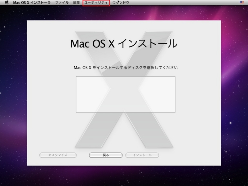Image resolution: width=248 pixels, height=186 pixels.
Task: Open the ユーティリティ menu
Action: click(96, 2)
